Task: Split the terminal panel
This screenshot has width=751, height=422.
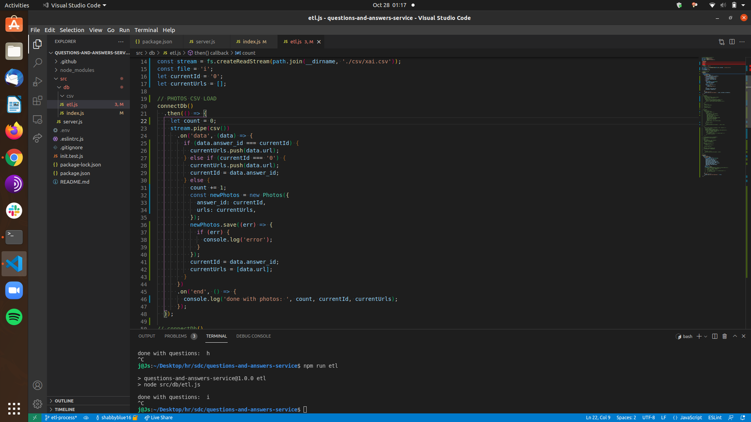Action: [715, 336]
